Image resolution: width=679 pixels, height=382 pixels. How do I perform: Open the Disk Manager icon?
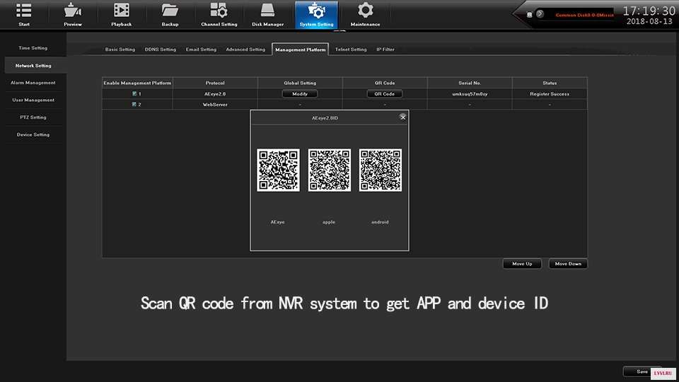click(x=267, y=11)
